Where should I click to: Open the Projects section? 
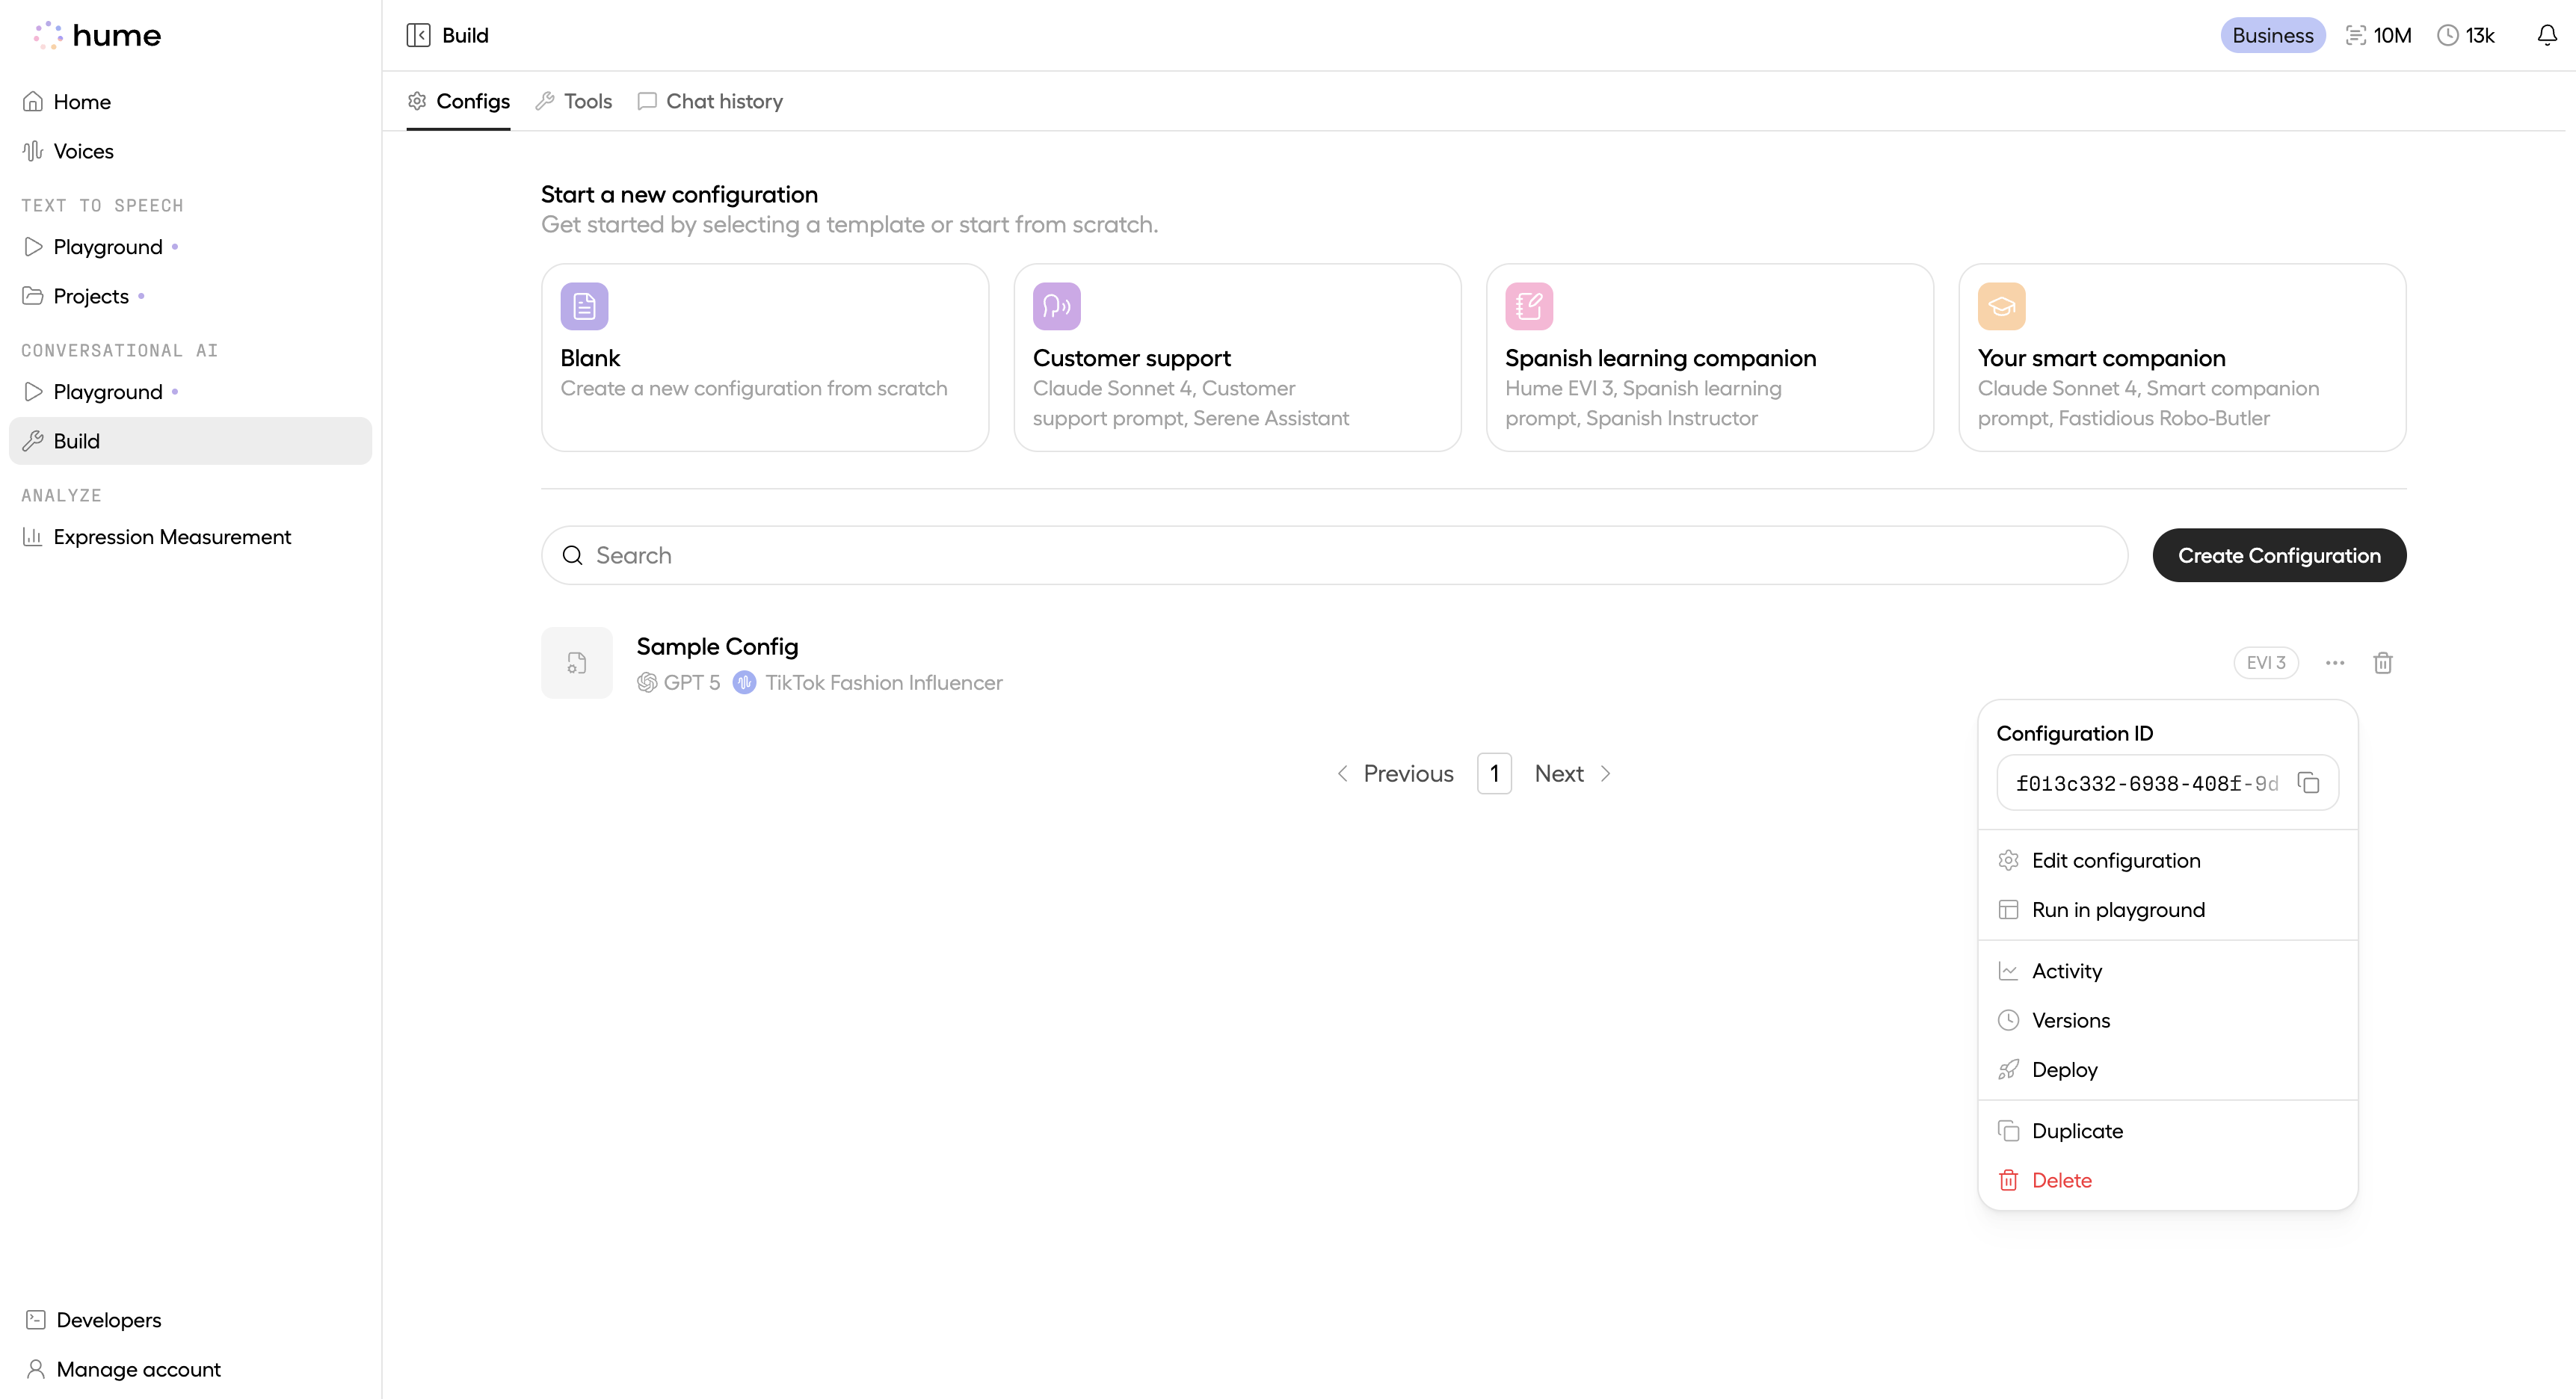(90, 296)
